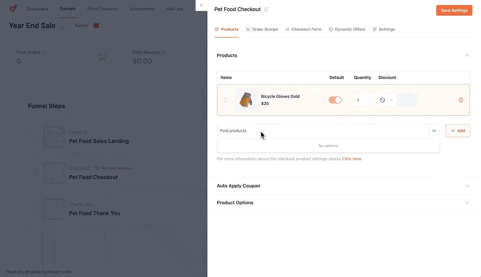The width and height of the screenshot is (481, 277).
Task: Click the No options message
Action: pyautogui.click(x=328, y=146)
